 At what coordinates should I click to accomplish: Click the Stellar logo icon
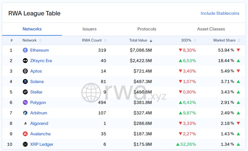click(25, 92)
